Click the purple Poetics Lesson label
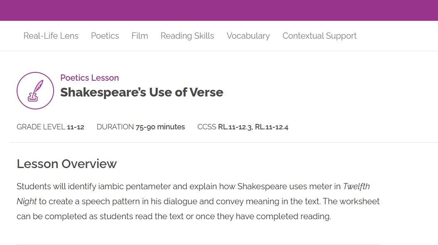The image size is (438, 245). pos(89,78)
